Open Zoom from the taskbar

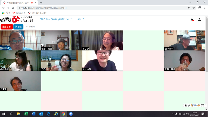(x=71, y=114)
